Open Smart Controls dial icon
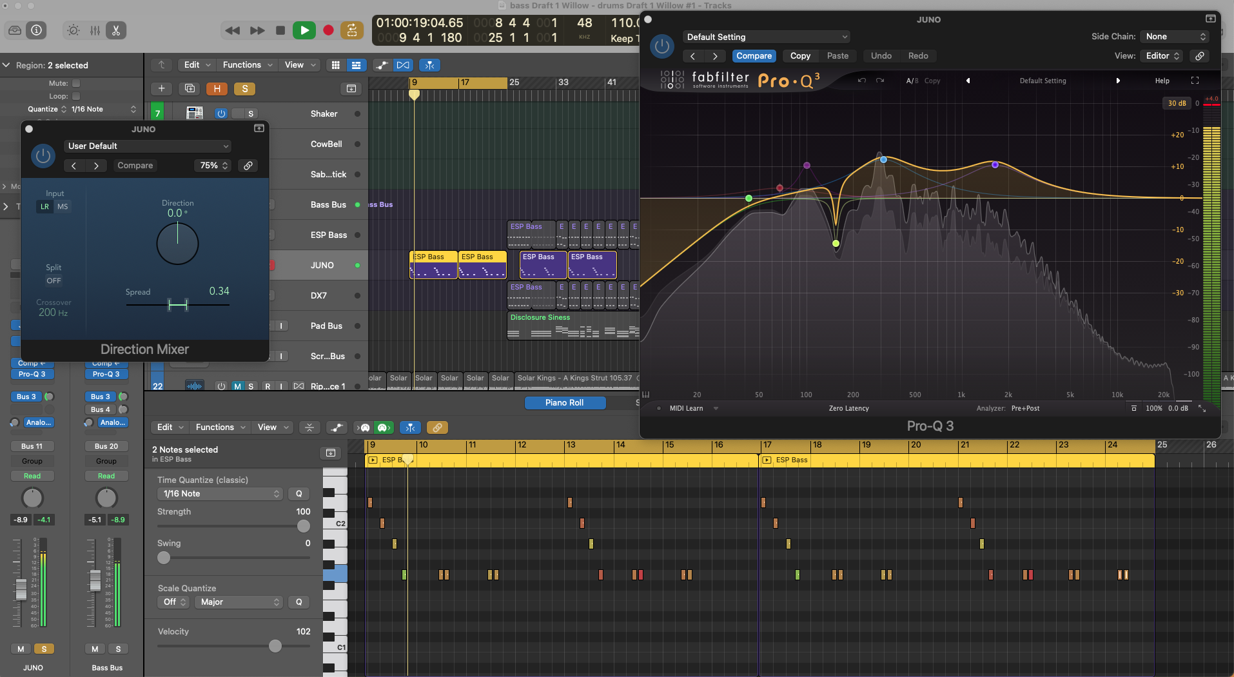 [73, 30]
